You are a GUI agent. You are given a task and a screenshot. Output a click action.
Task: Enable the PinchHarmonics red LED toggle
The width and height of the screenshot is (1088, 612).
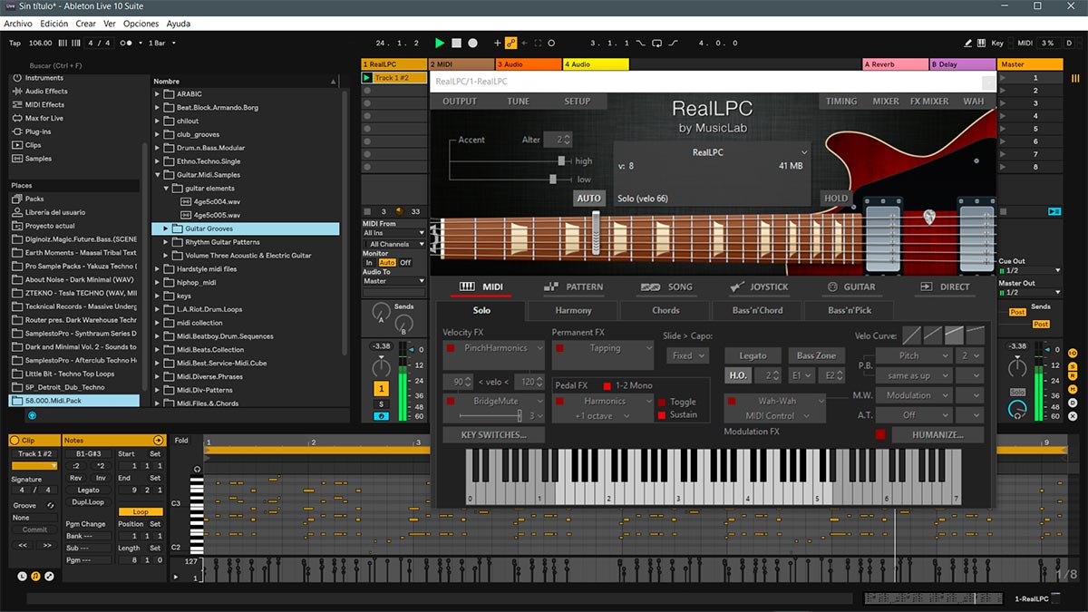pyautogui.click(x=451, y=348)
